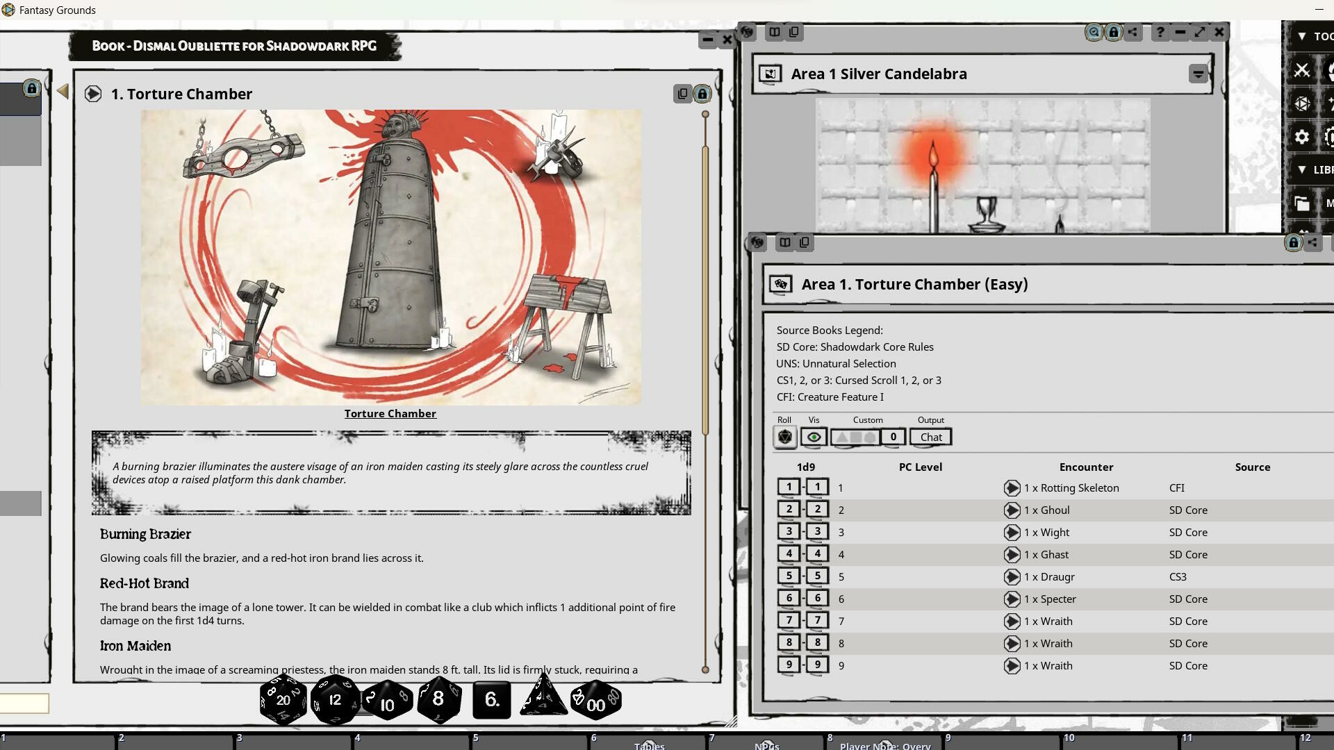The image size is (1334, 750).
Task: Collapse the TOOLS section in the right sidebar
Action: click(x=1302, y=35)
